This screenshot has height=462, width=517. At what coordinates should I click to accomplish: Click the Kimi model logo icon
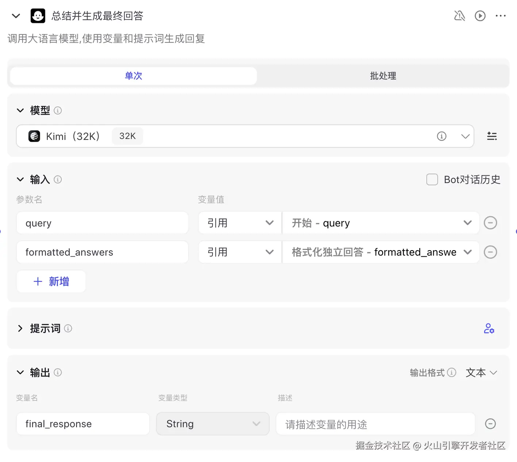(x=34, y=136)
